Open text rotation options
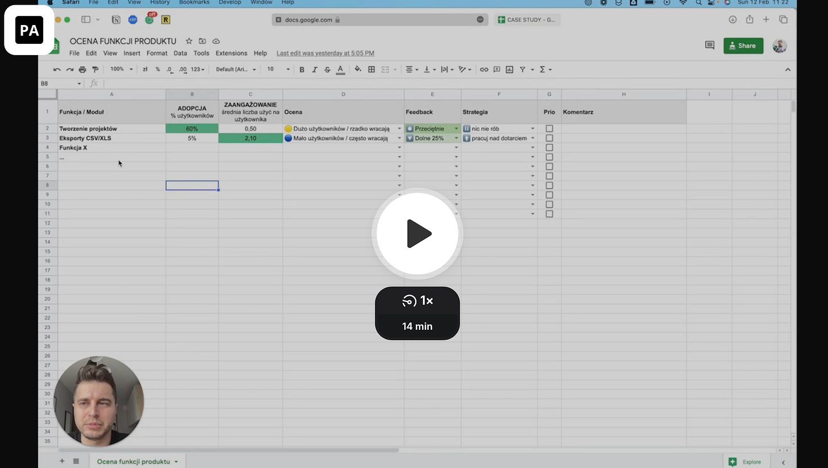Viewport: 828px width, 468px height. 465,69
